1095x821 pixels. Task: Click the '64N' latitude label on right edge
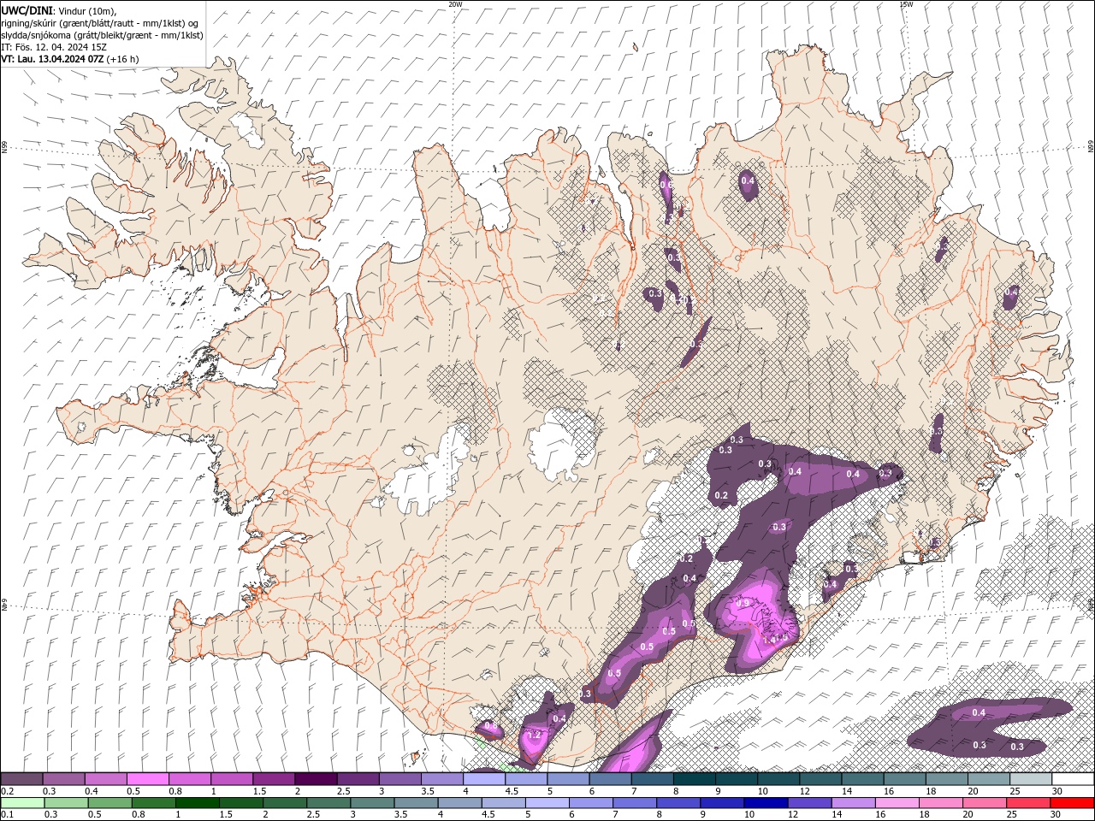pyautogui.click(x=1090, y=605)
